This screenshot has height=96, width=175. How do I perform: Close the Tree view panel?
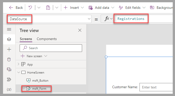click(x=80, y=30)
